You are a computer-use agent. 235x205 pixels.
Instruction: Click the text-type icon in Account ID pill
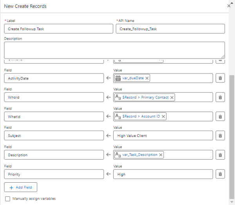click(118, 116)
